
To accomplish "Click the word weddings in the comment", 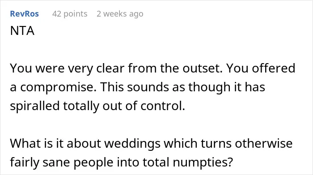I will tap(132, 143).
